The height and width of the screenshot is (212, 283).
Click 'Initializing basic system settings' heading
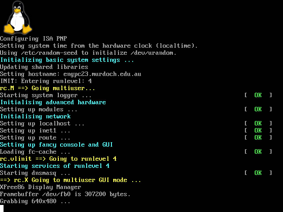[67, 60]
